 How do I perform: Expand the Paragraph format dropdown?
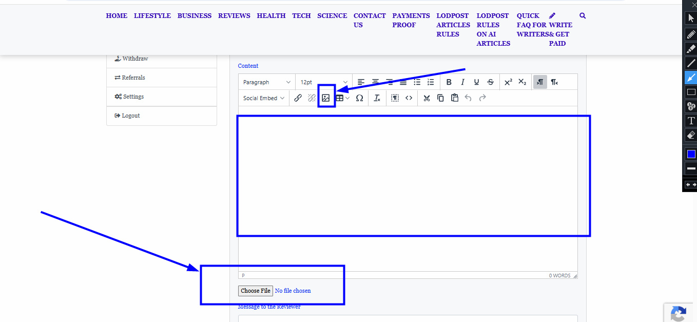click(267, 82)
